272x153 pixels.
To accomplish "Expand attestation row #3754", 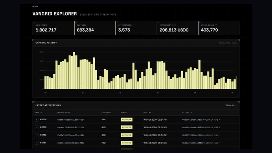I will point(37,120).
